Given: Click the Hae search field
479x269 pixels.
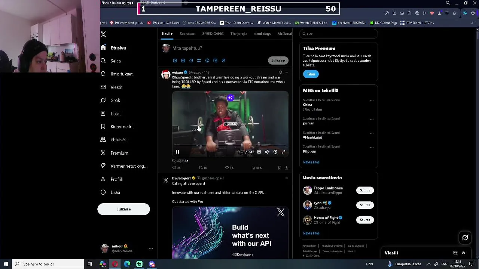Looking at the screenshot, I should pos(339,34).
